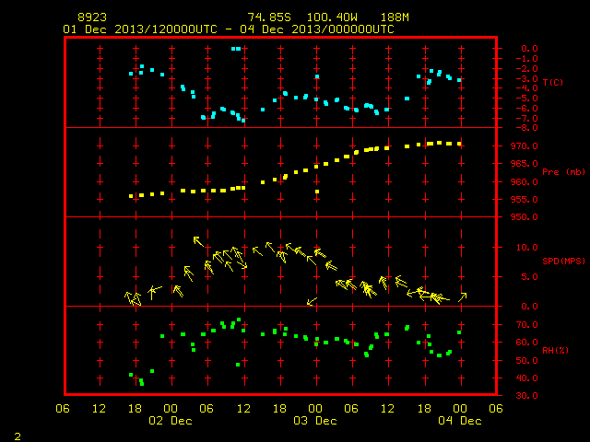Select the station ID 8923 text
Screen dimensions: 590x442
click(x=92, y=17)
